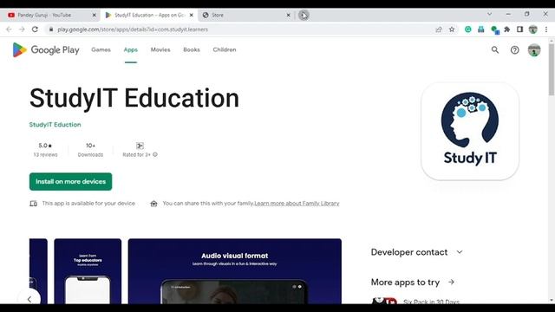Open StudyIT Eduction developer link
This screenshot has width=555, height=312.
(55, 125)
